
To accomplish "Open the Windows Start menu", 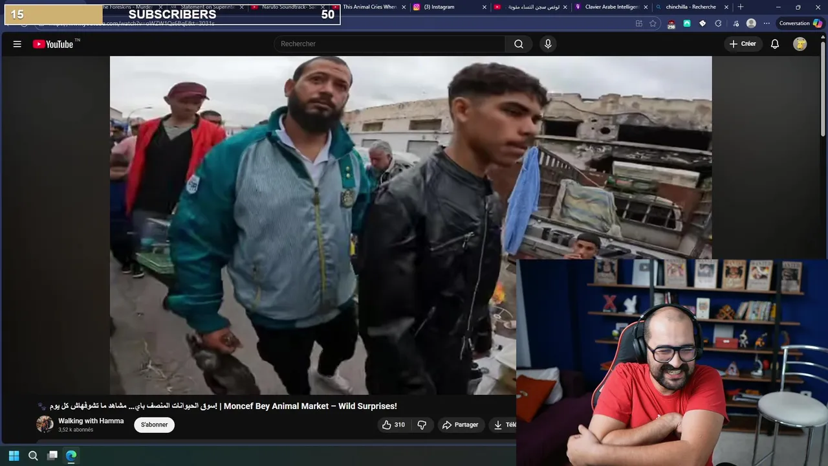I will coord(14,456).
